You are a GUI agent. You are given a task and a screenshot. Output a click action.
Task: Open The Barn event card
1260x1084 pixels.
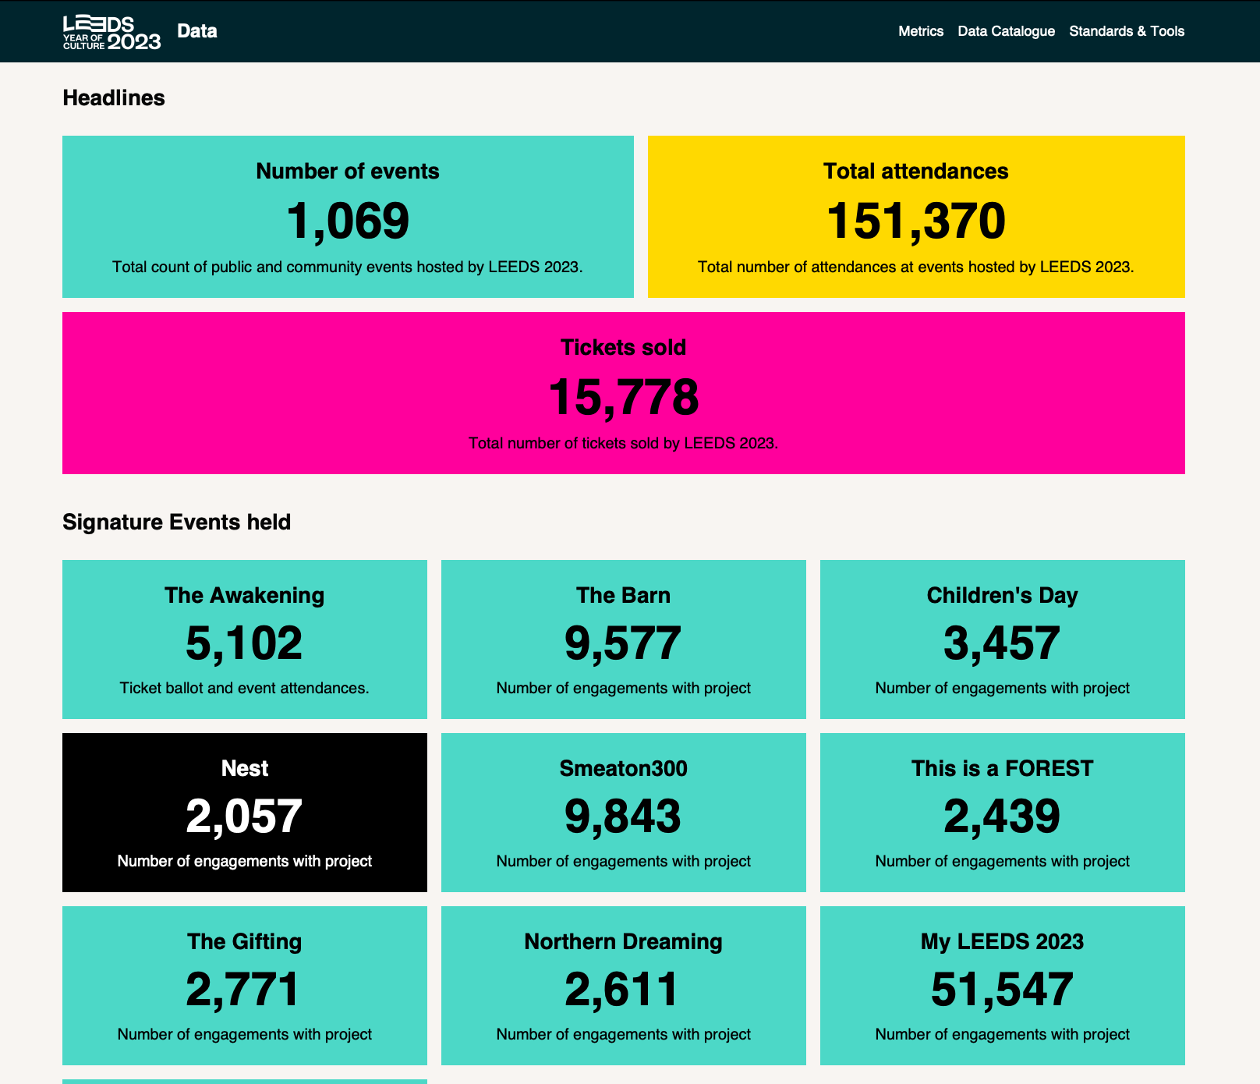click(624, 639)
